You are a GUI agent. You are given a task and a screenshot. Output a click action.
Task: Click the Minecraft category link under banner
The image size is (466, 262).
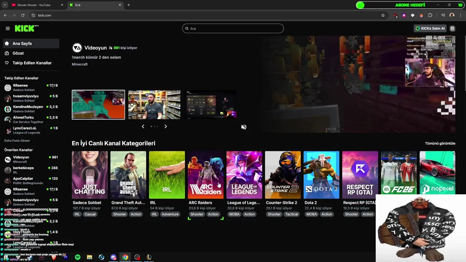80,64
